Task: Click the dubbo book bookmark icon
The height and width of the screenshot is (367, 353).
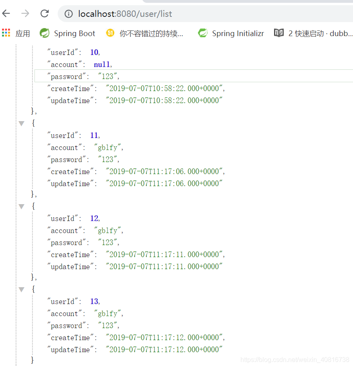Action: [278, 33]
